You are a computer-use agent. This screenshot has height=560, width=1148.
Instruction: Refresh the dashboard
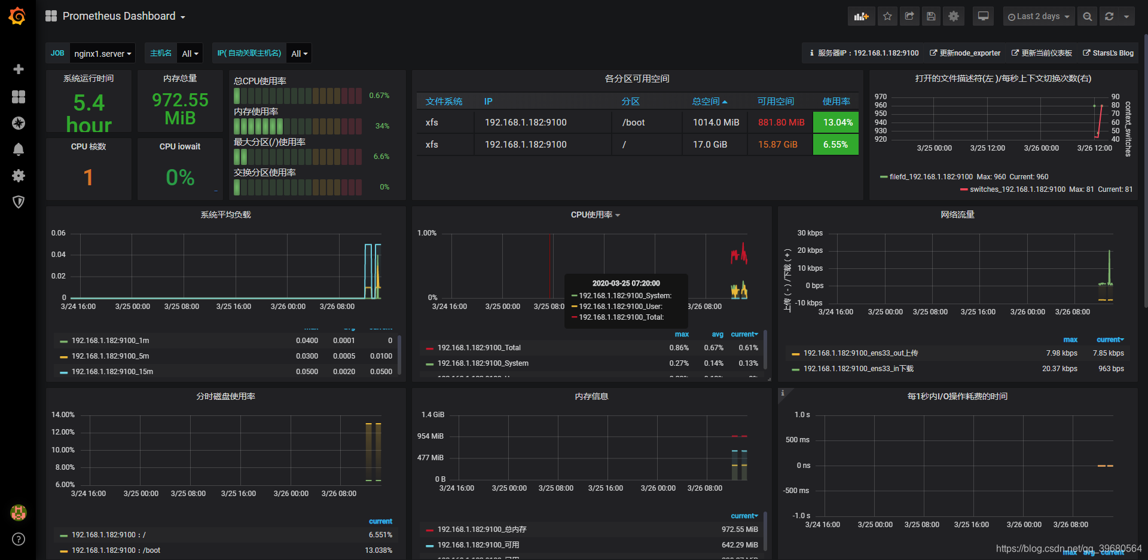[x=1109, y=16]
